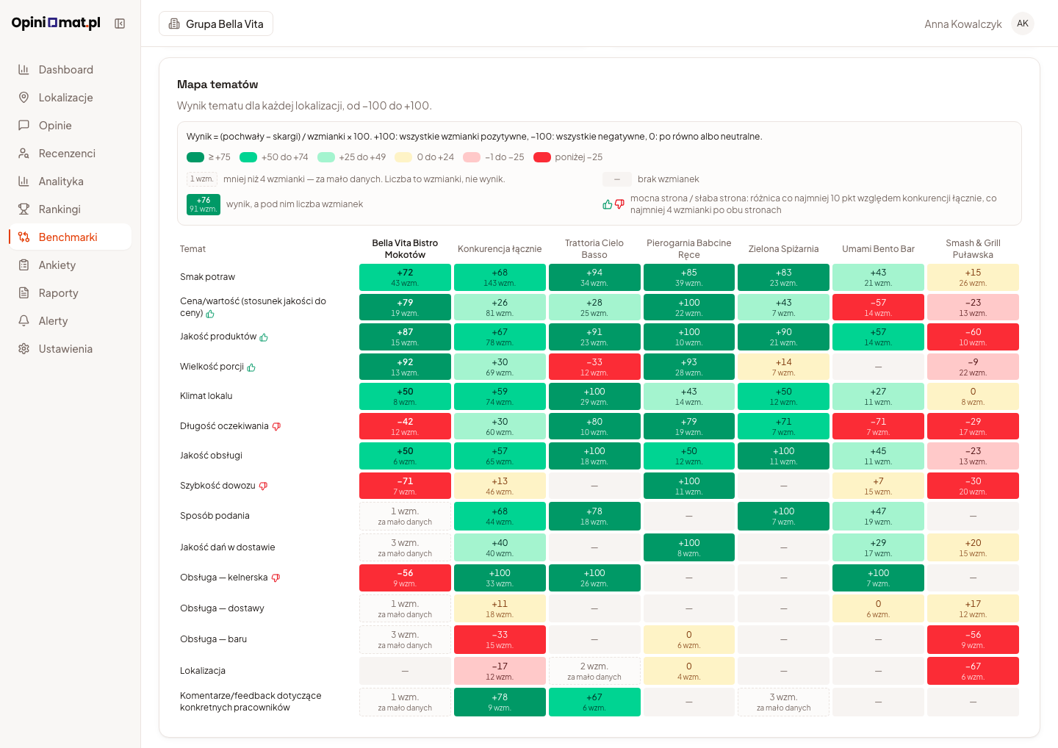
Task: Click the Mapa tematów heading
Action: [x=217, y=84]
